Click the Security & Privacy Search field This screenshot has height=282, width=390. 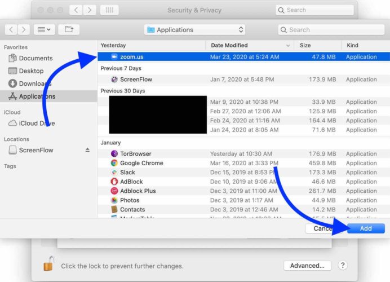(314, 10)
